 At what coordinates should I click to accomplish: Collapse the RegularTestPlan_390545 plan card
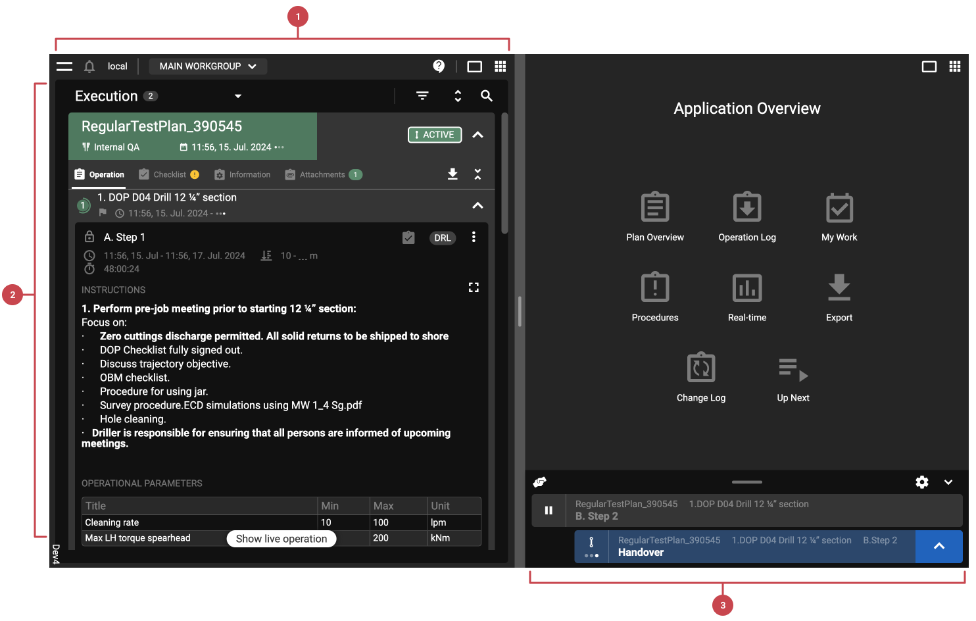478,135
